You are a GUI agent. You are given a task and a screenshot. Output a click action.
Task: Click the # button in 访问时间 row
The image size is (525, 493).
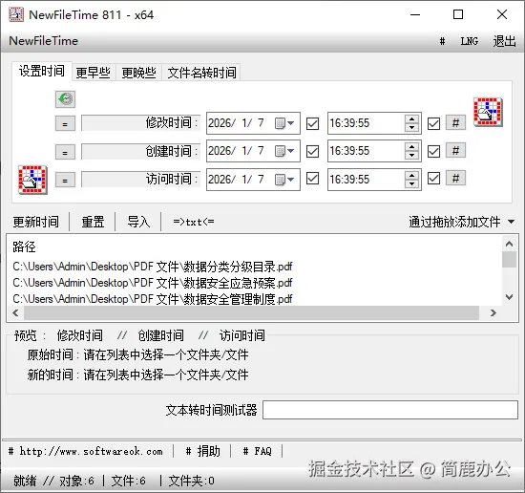click(x=455, y=179)
